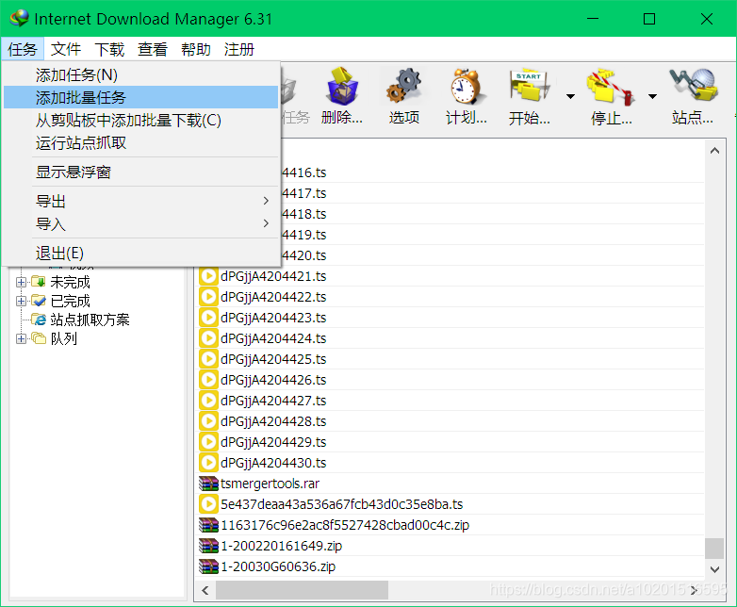737x607 pixels.
Task: Click archive icon of 1-20030G60636.zip
Action: [x=208, y=566]
